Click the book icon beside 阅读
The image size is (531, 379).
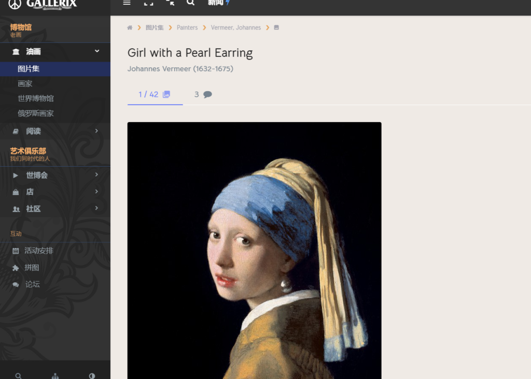point(16,131)
